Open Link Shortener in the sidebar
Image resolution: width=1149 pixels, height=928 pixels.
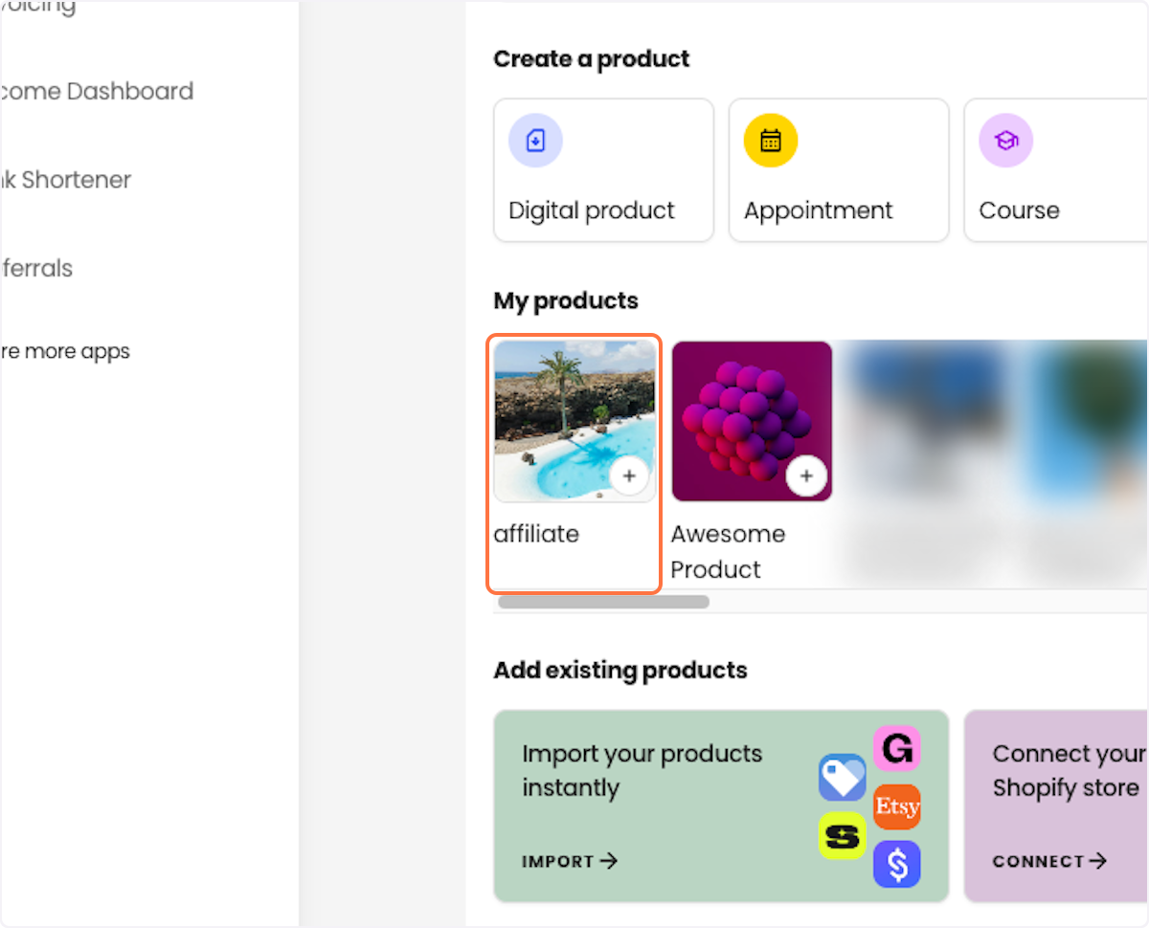coord(66,179)
